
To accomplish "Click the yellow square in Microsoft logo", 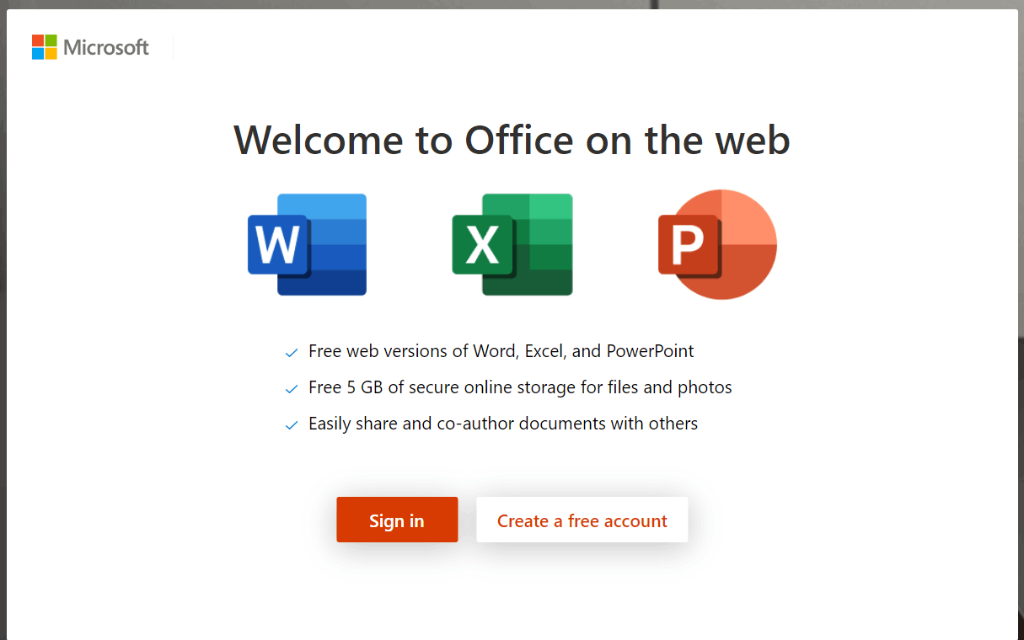I will 51,54.
